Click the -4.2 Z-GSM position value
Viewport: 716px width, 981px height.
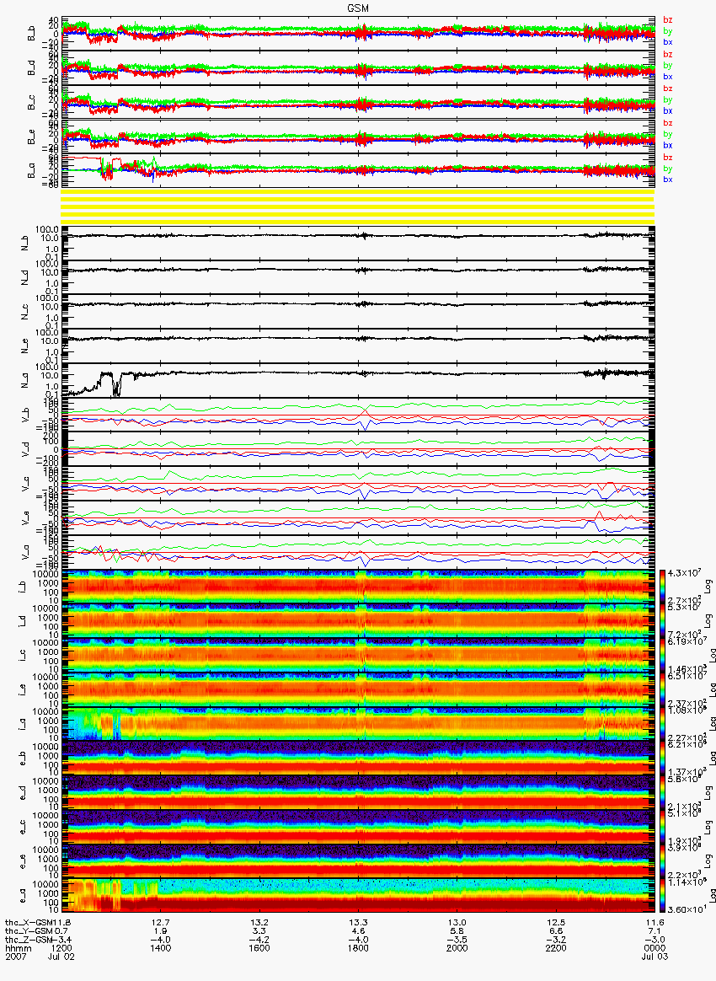tap(259, 940)
